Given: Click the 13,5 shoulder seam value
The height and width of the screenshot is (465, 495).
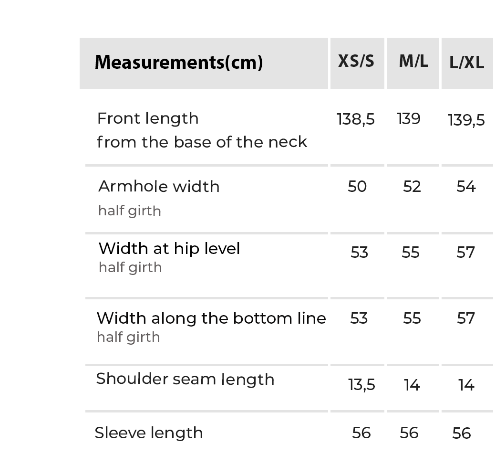Looking at the screenshot, I should 361,385.
